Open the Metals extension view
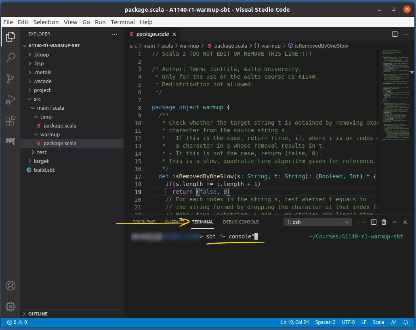 pos(11,141)
